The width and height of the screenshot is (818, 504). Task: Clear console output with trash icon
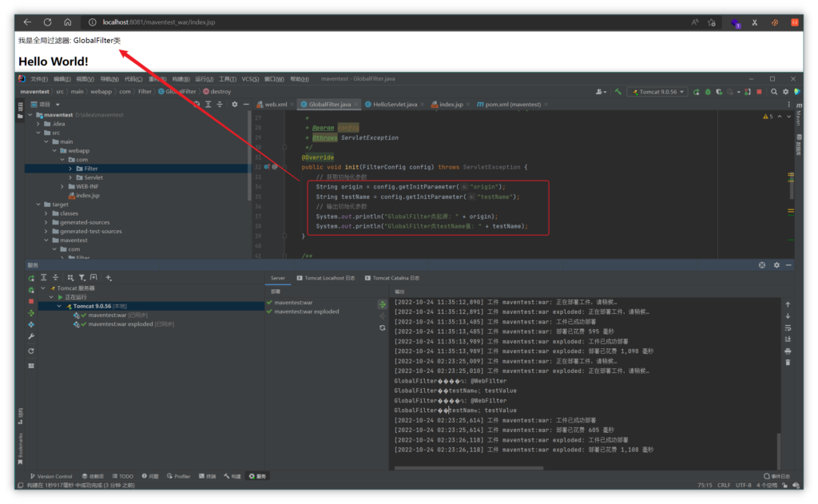coord(788,363)
